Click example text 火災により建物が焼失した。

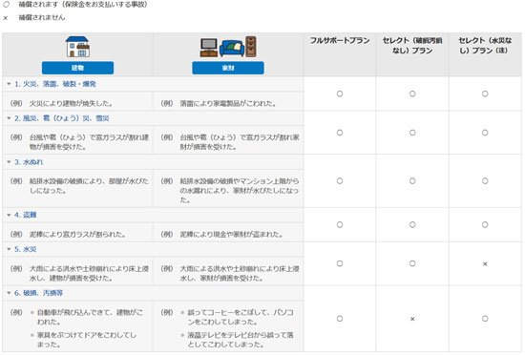coord(72,103)
